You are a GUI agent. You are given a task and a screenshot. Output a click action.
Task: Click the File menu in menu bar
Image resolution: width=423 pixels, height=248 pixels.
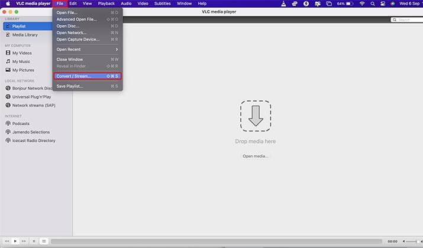pos(60,4)
